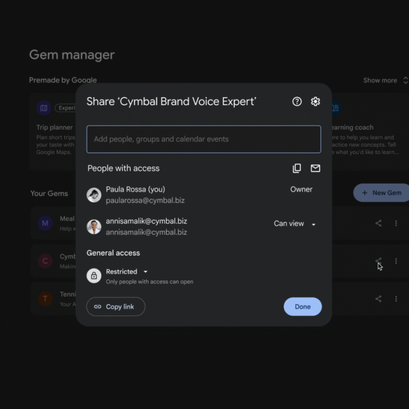Expand the Restricted general access dropdown
The height and width of the screenshot is (409, 409).
pos(145,271)
